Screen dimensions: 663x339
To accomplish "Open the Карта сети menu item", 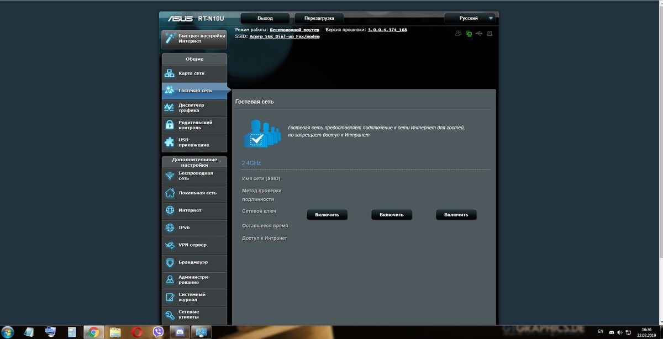I will click(194, 73).
